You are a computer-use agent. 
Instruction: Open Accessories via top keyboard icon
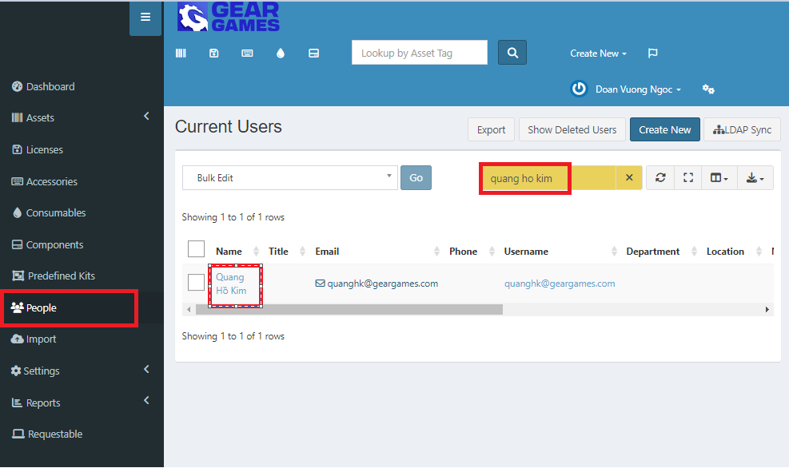247,54
